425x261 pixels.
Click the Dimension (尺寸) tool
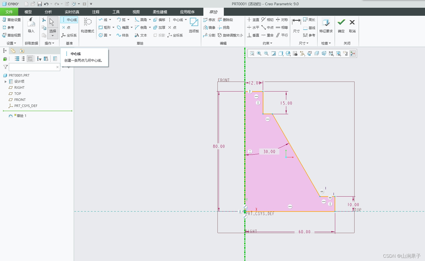pyautogui.click(x=296, y=25)
